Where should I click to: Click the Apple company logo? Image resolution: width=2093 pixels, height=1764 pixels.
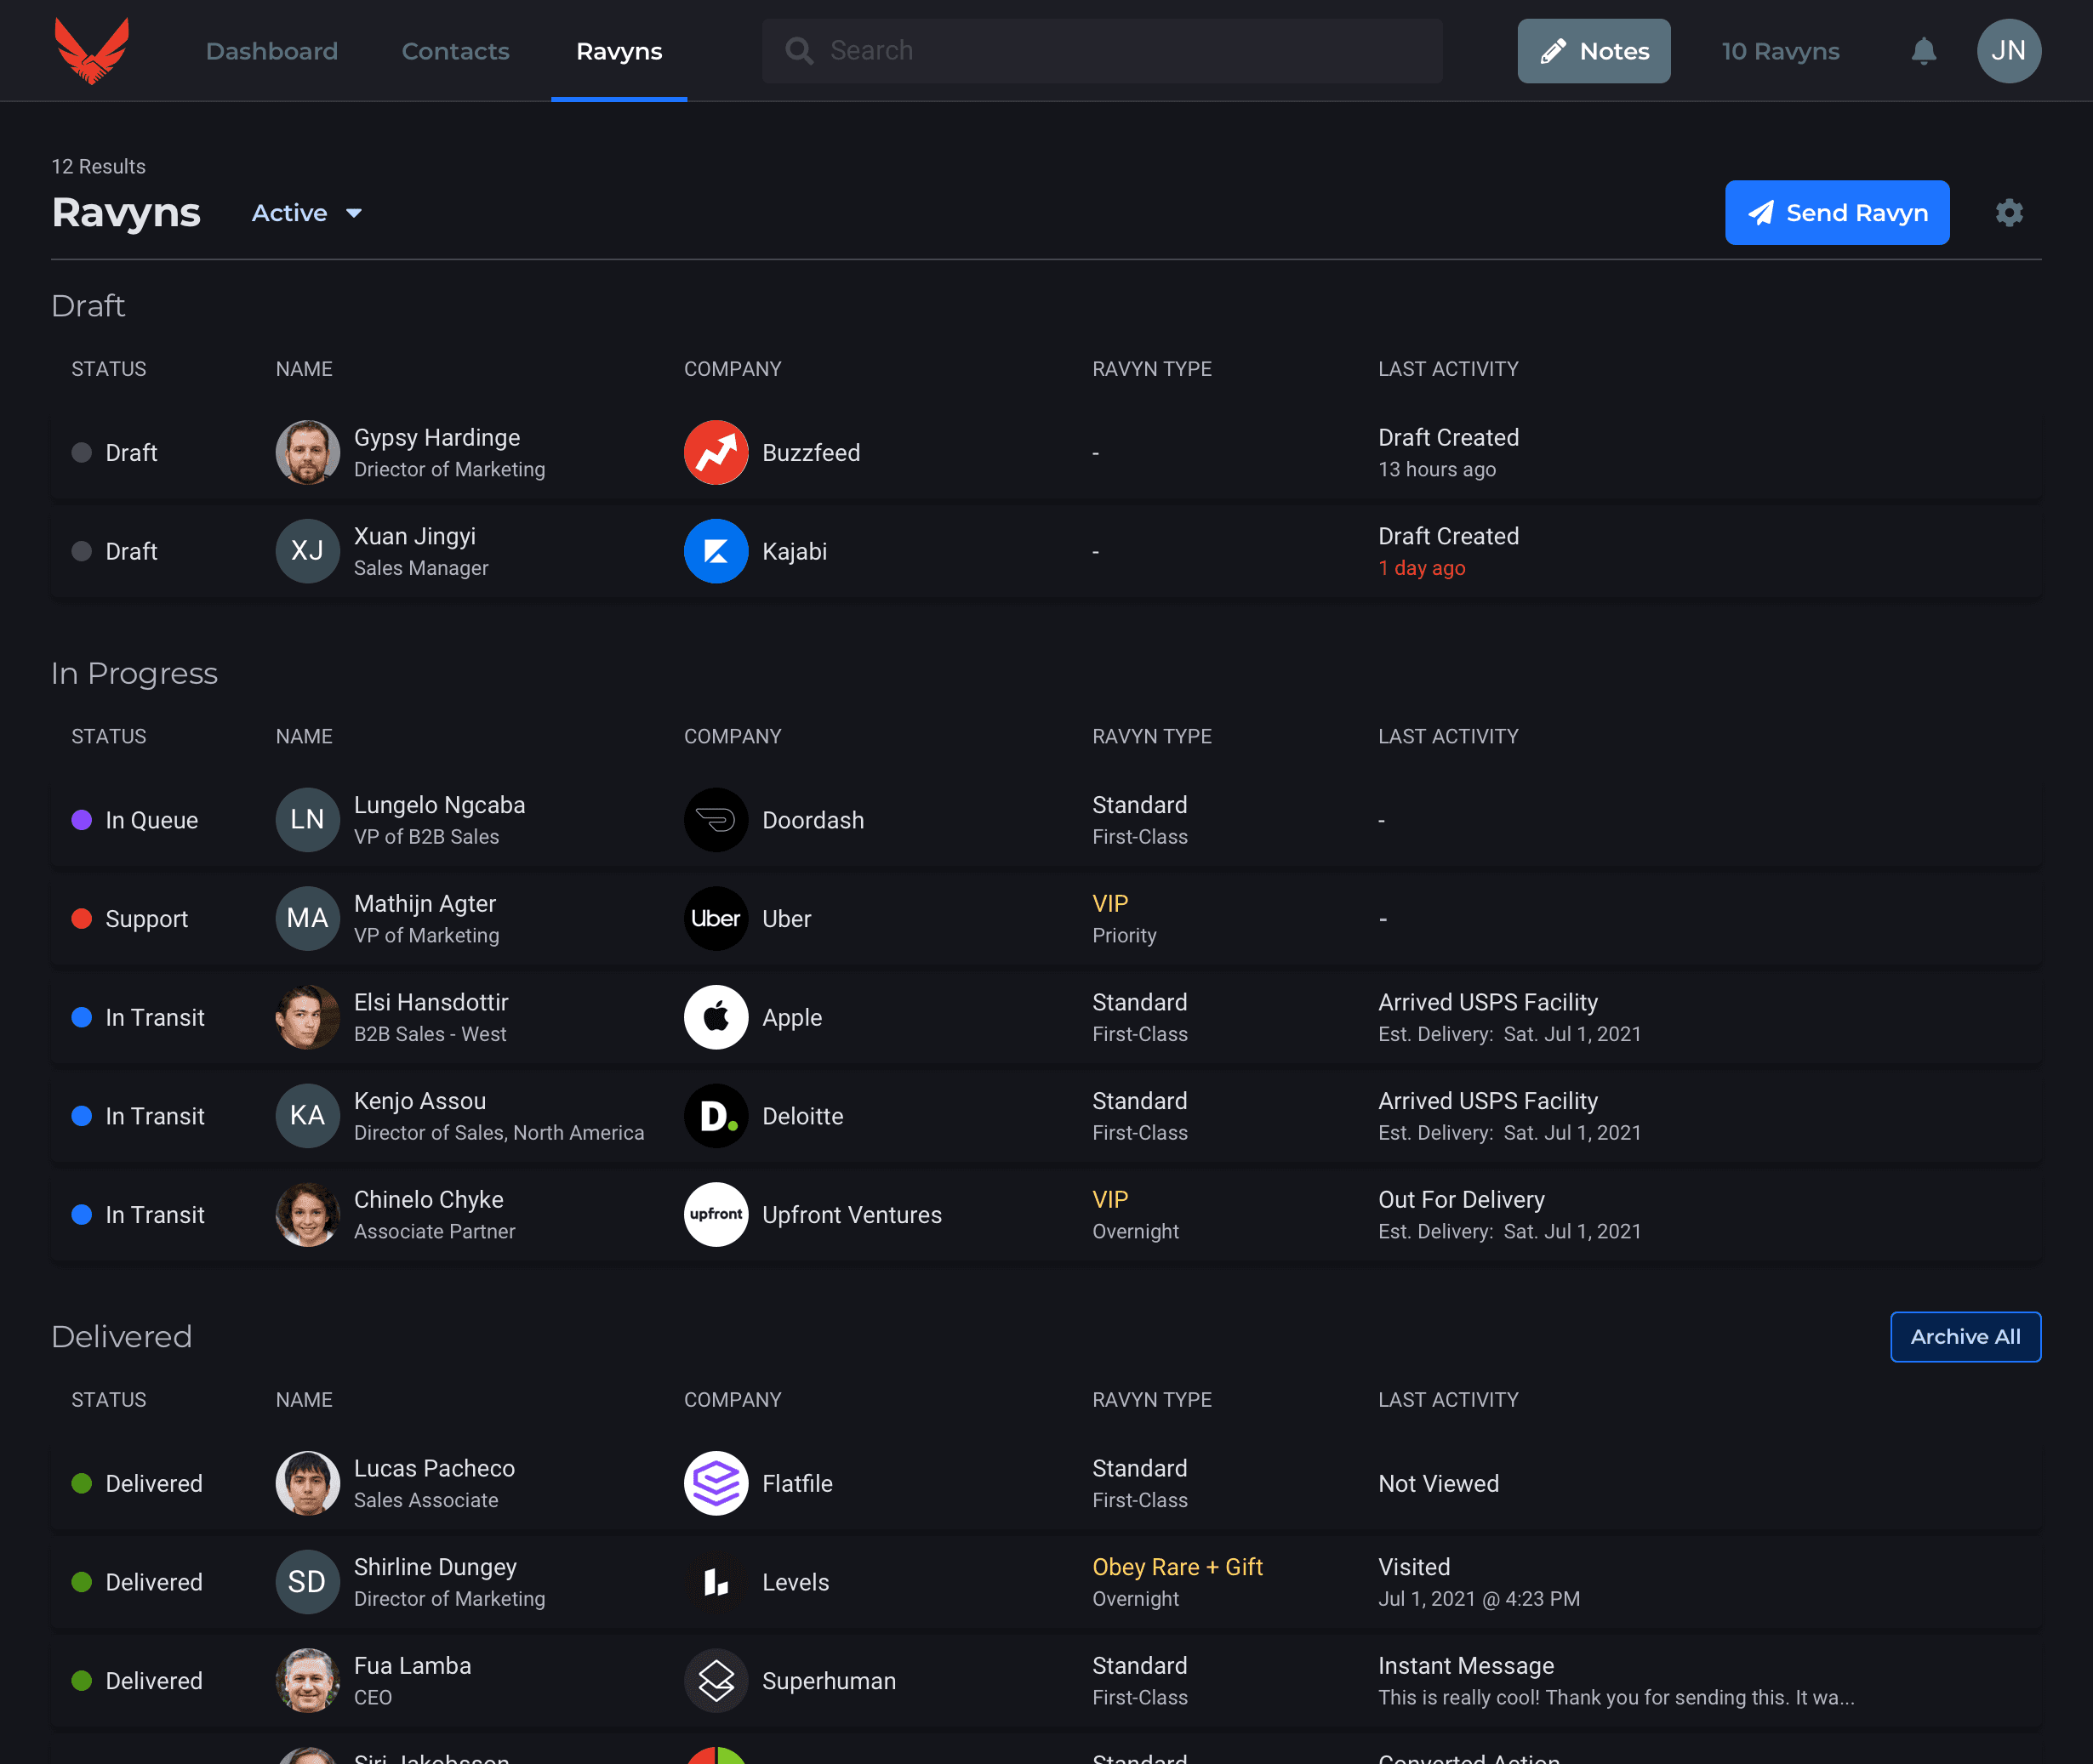tap(716, 1017)
